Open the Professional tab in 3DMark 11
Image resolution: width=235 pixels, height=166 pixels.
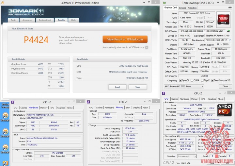[45, 20]
